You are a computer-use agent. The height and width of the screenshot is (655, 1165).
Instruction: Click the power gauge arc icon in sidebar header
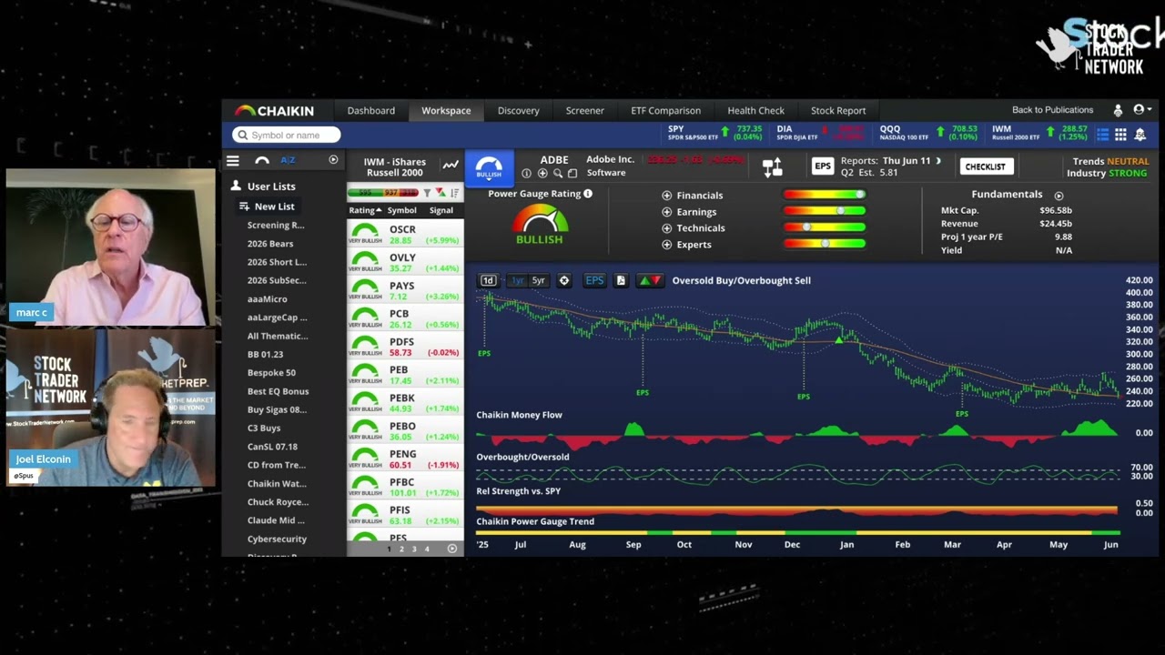tap(262, 160)
